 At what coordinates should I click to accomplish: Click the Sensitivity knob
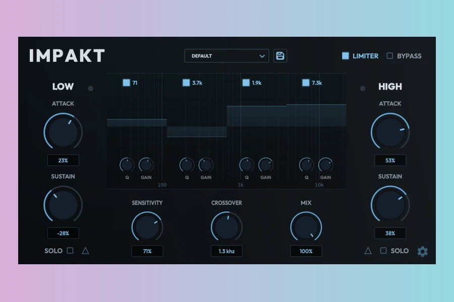[x=147, y=227]
